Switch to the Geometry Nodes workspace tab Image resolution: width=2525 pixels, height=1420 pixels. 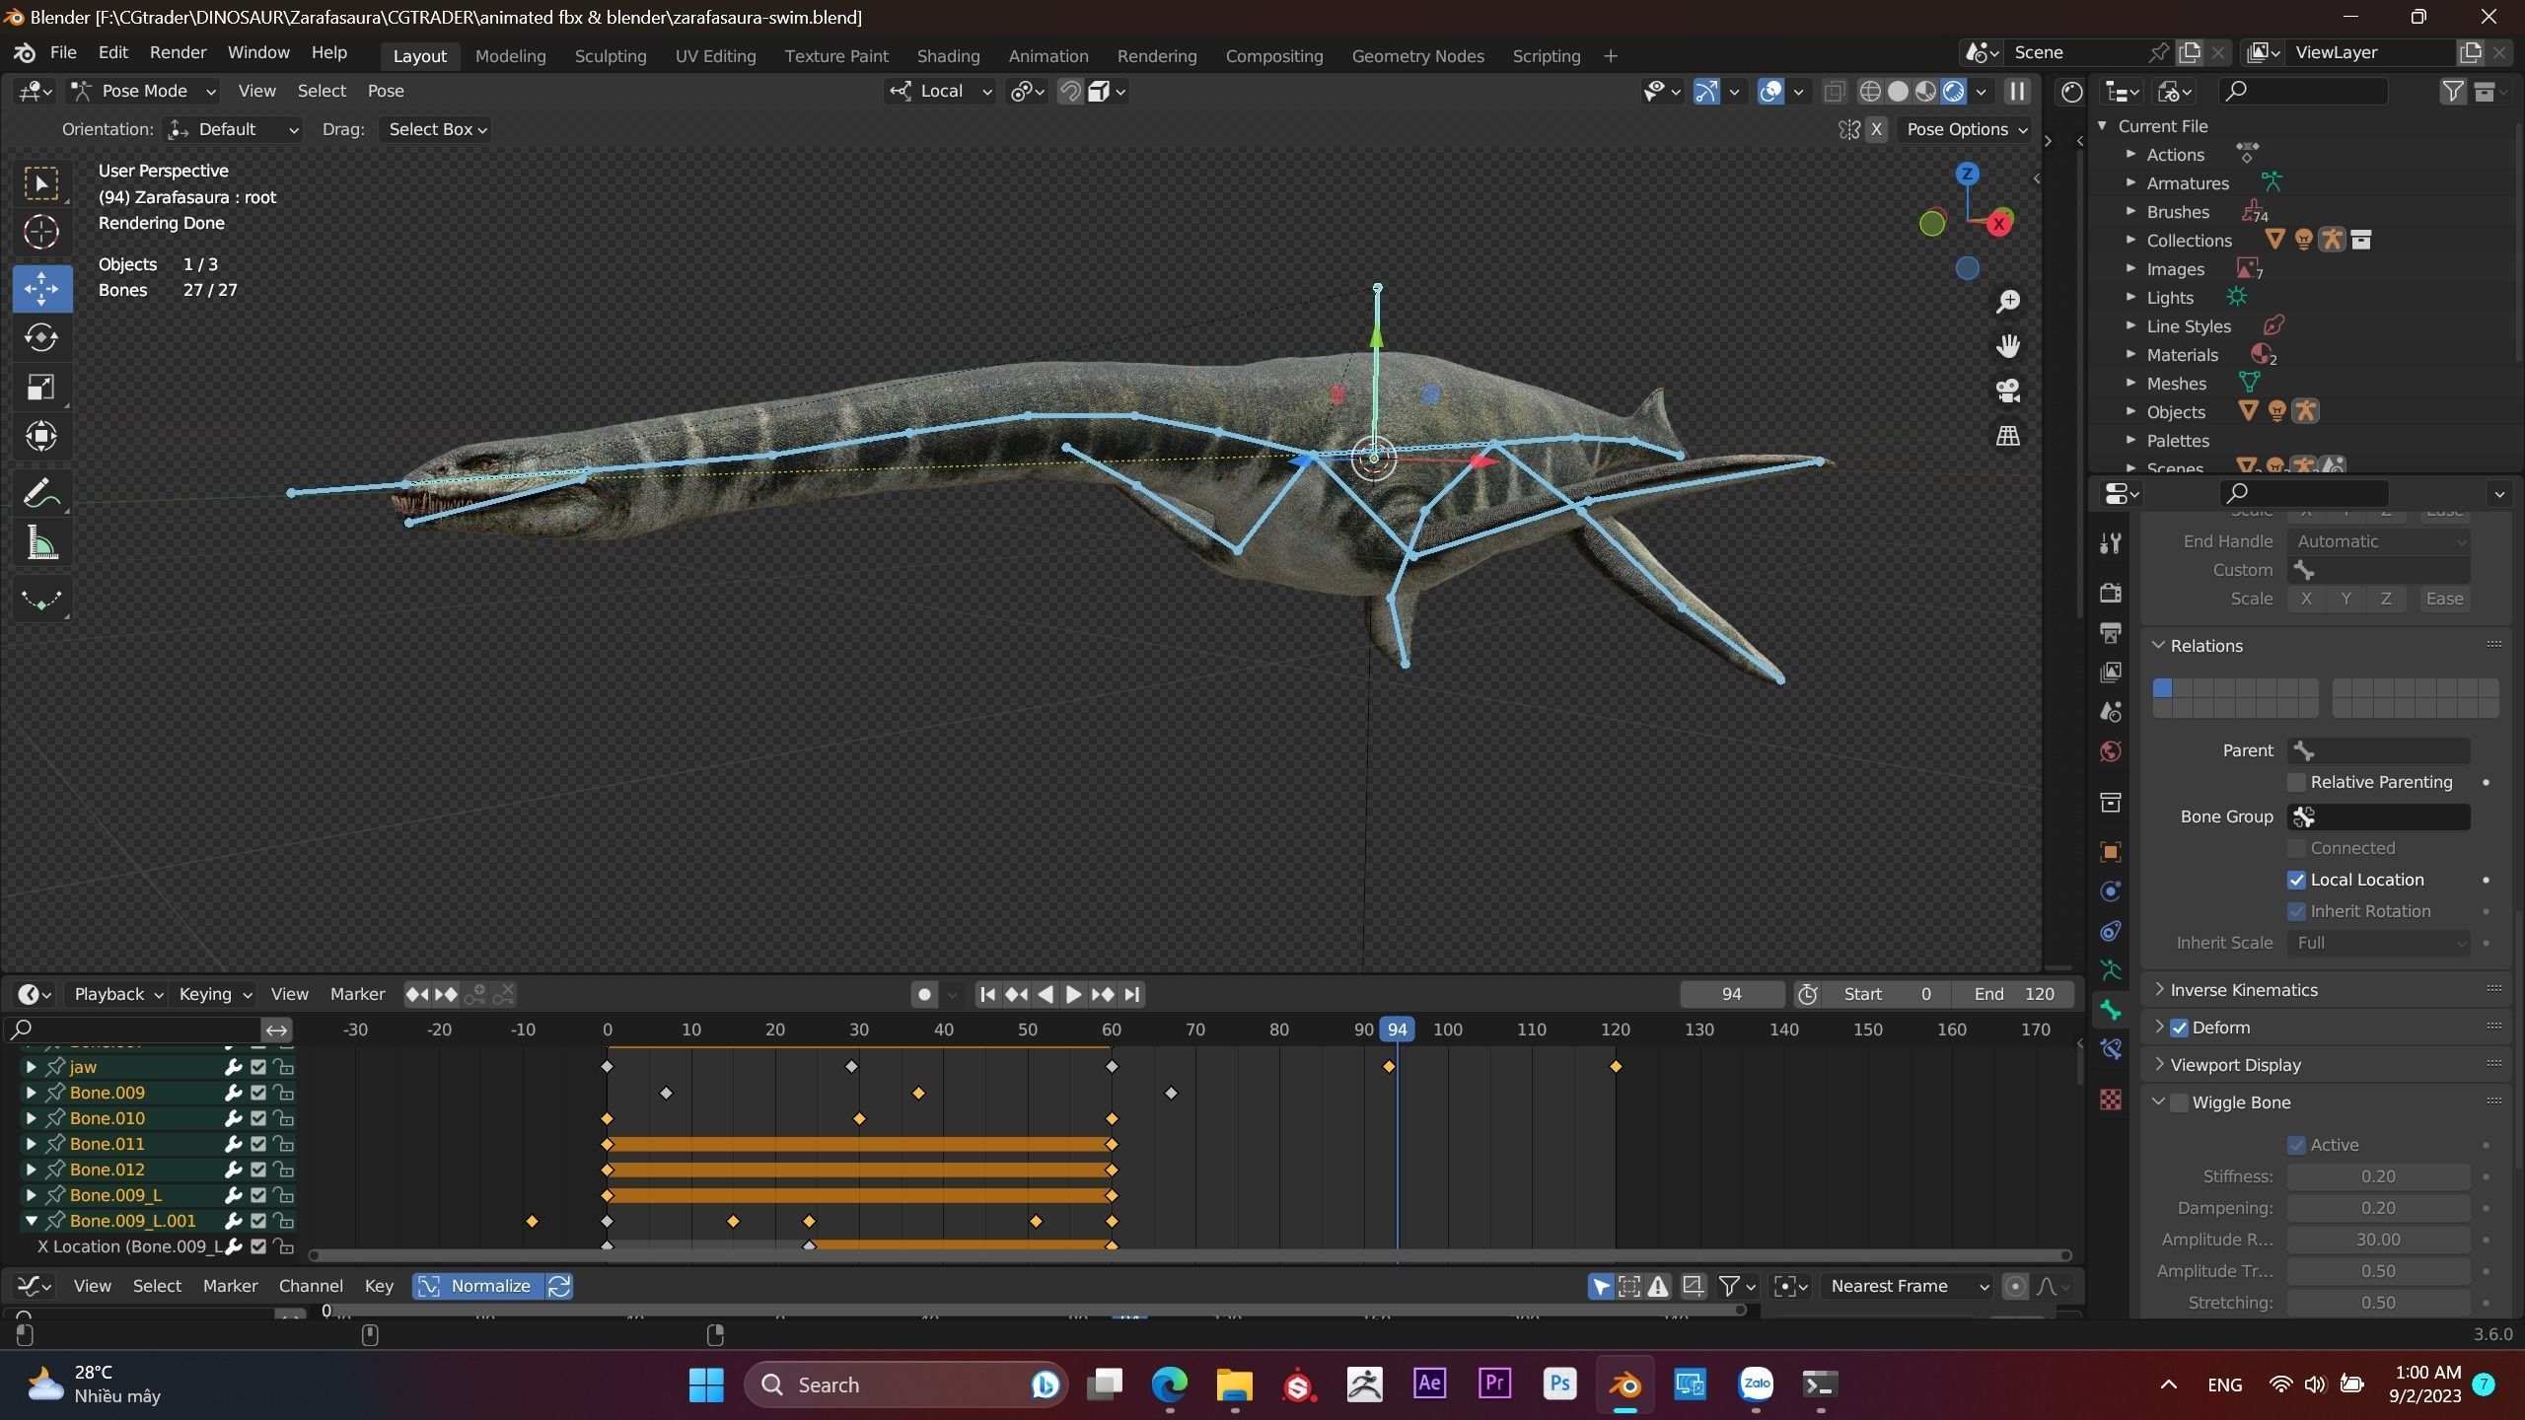point(1417,56)
